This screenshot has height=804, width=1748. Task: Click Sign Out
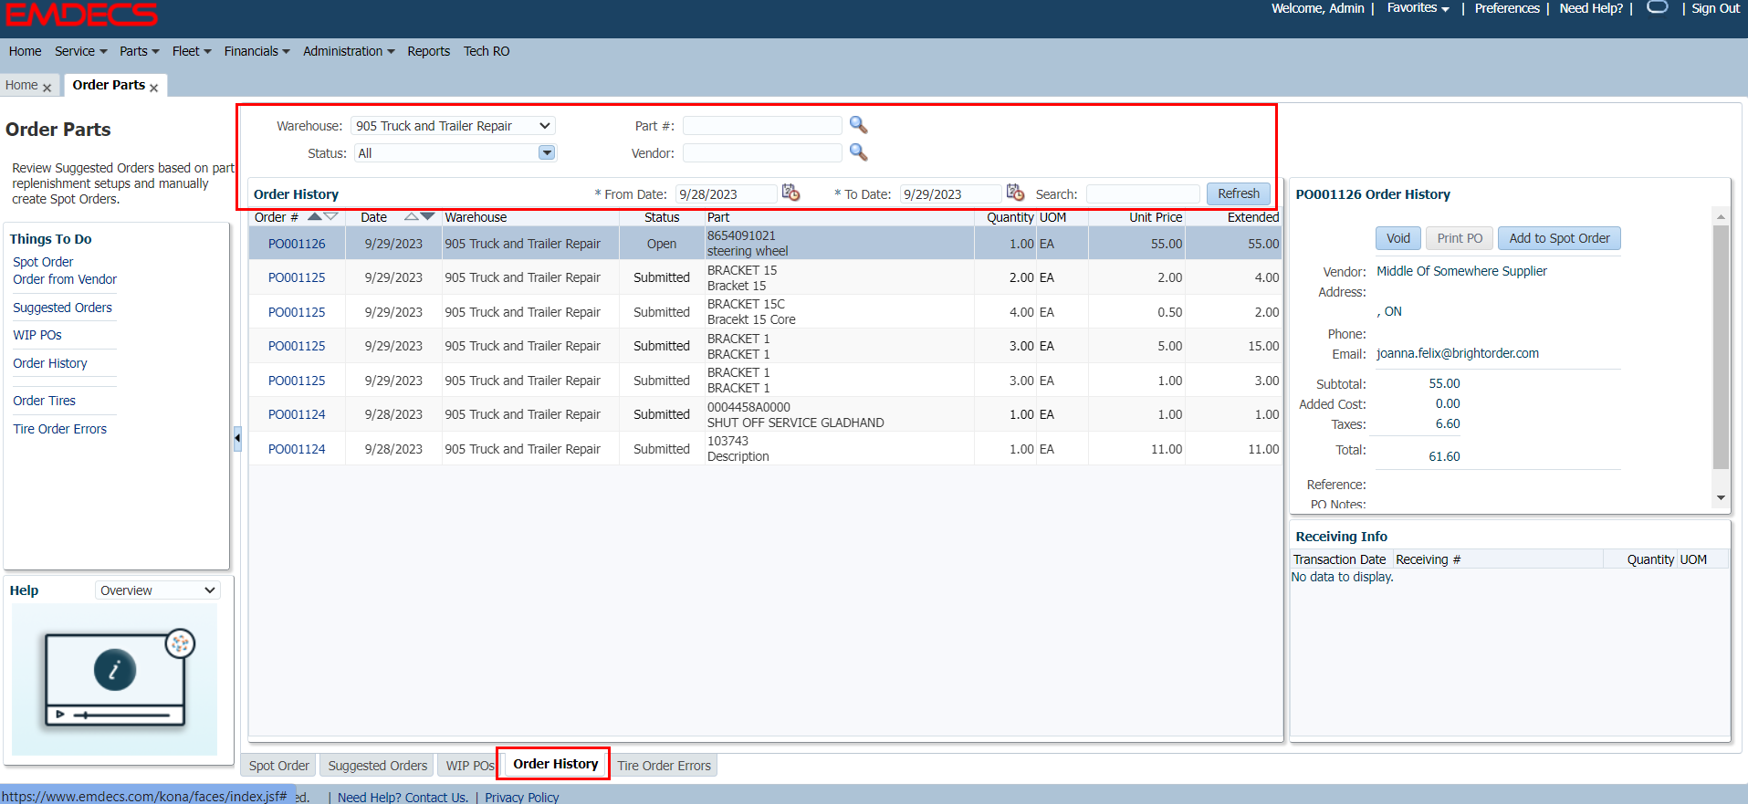pos(1715,8)
